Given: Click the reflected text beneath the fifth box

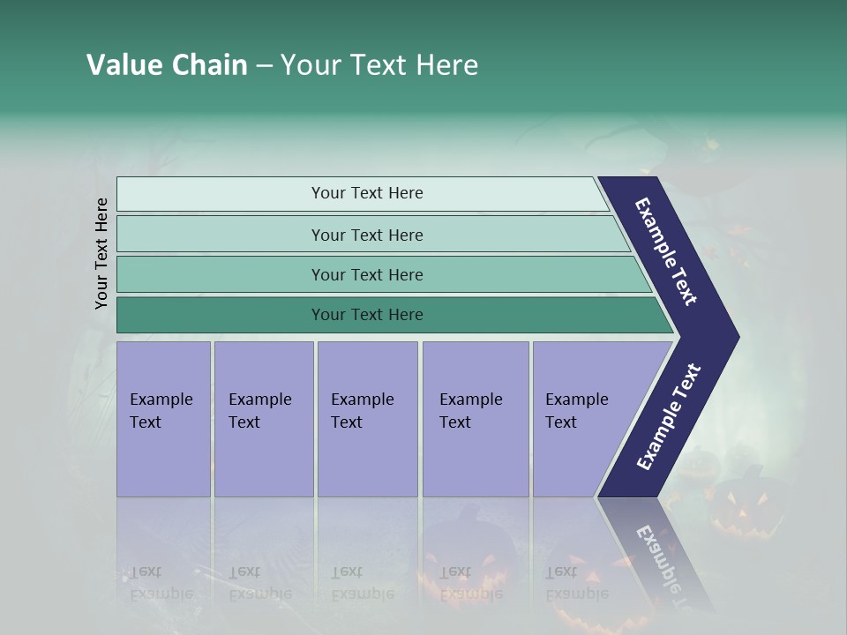Looking at the screenshot, I should (x=576, y=583).
